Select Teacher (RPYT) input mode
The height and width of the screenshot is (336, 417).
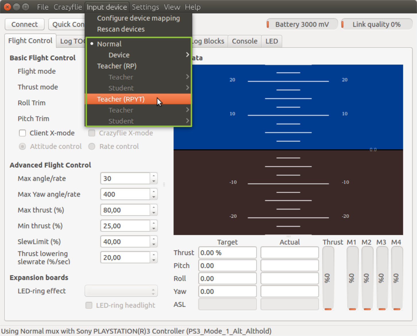click(121, 99)
